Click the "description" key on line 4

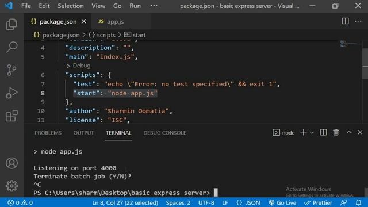pos(91,48)
